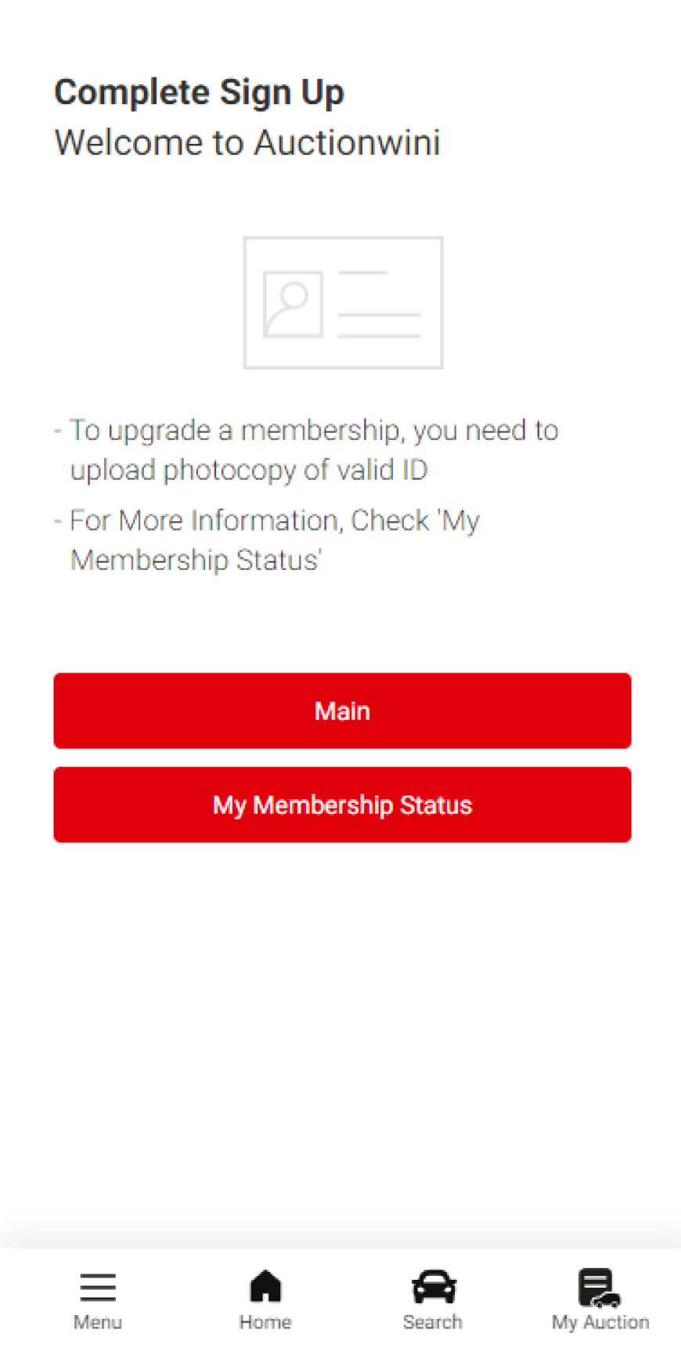Click the word 'Auctionwini' in welcome text
Screen dimensions: 681x1362
coord(348,142)
